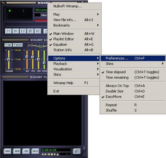Screen dimensions: 166x158
Task: Select the Time remaining option
Action: 133,77
